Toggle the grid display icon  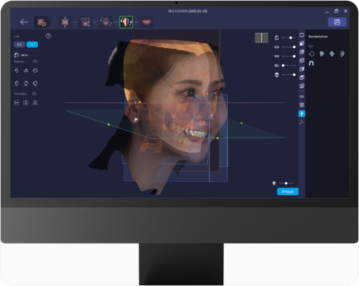click(302, 105)
